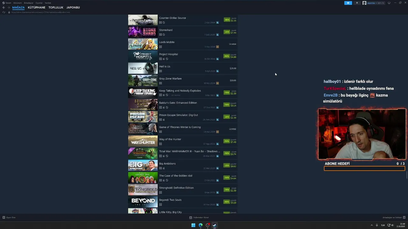Click the review icon on Stoneshard row
408x229 pixels.
pos(217,35)
